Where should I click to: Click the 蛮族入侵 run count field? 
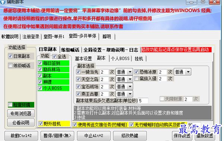pos(163,78)
